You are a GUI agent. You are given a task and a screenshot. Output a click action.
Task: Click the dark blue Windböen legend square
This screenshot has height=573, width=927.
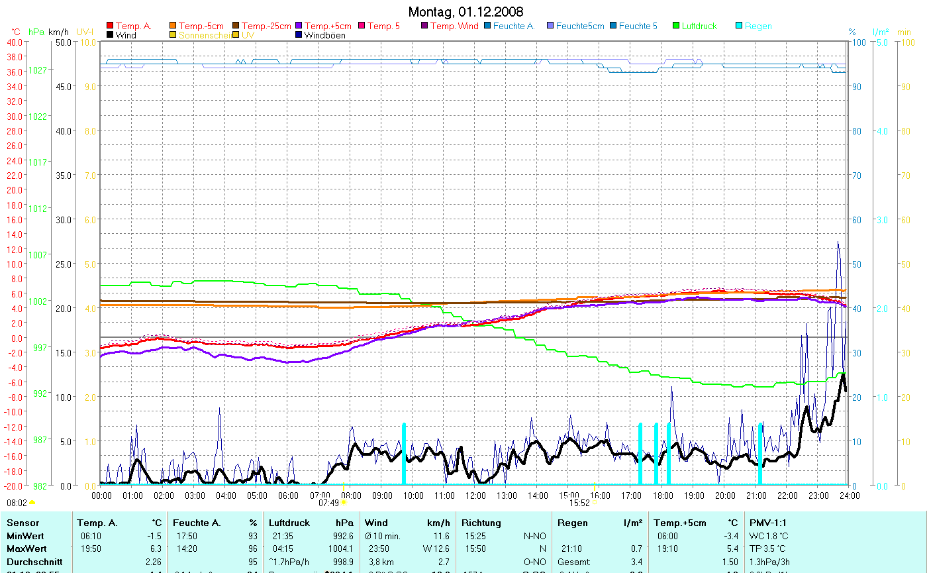pyautogui.click(x=299, y=35)
